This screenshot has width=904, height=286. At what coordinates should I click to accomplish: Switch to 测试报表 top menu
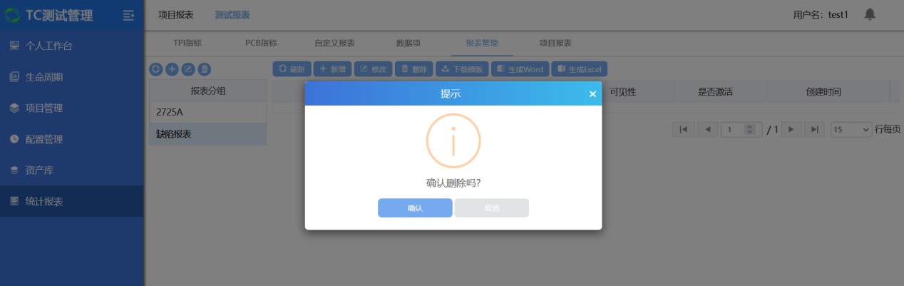(232, 15)
